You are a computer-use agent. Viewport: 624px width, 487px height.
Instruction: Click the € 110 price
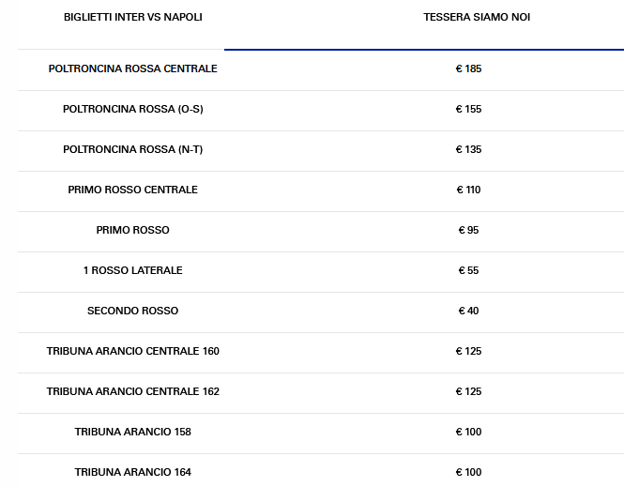tap(468, 190)
